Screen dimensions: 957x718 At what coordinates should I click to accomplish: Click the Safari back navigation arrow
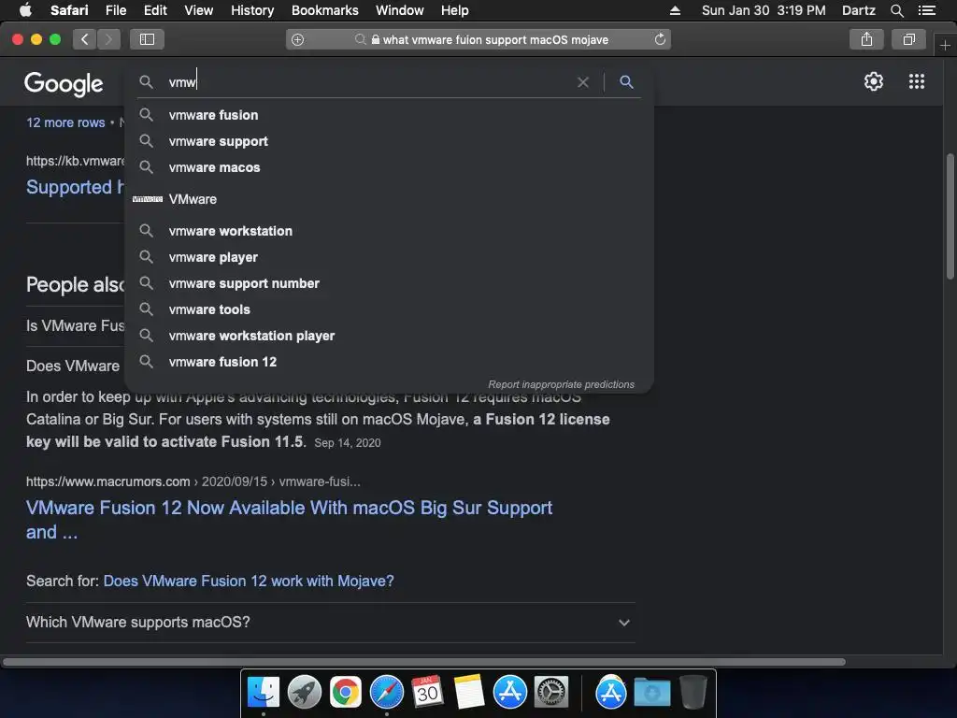pyautogui.click(x=85, y=39)
